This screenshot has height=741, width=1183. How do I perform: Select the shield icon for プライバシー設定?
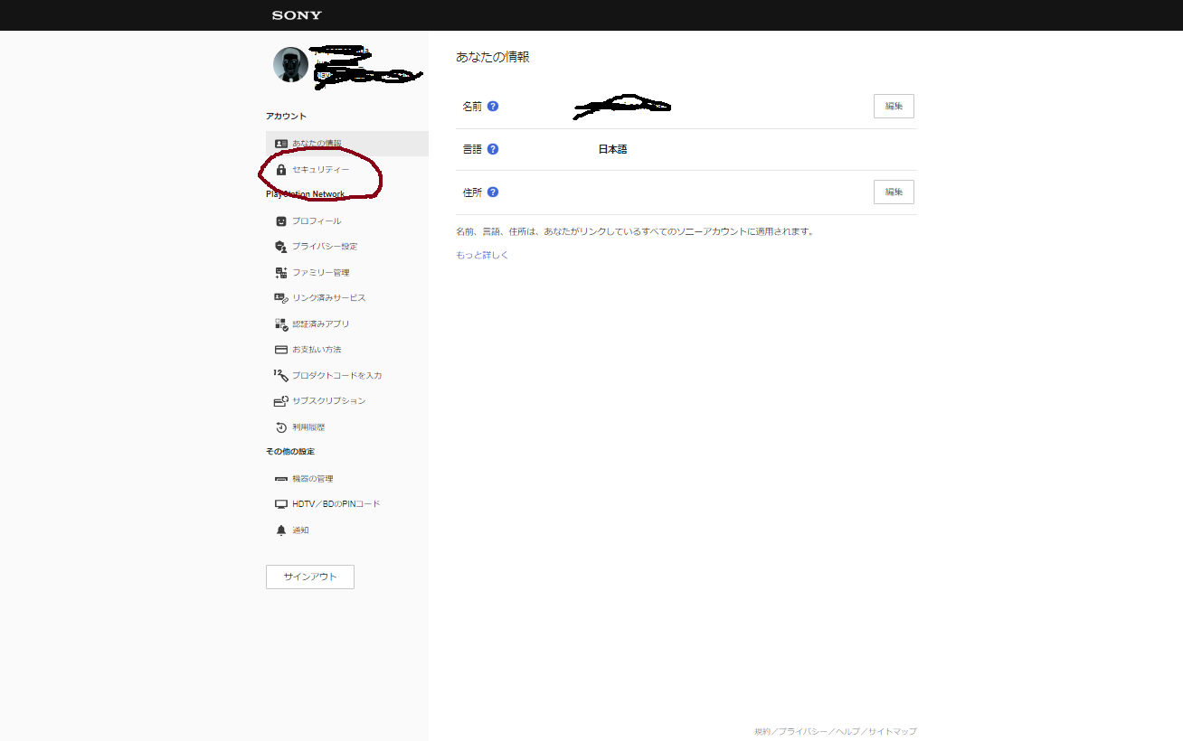point(281,247)
